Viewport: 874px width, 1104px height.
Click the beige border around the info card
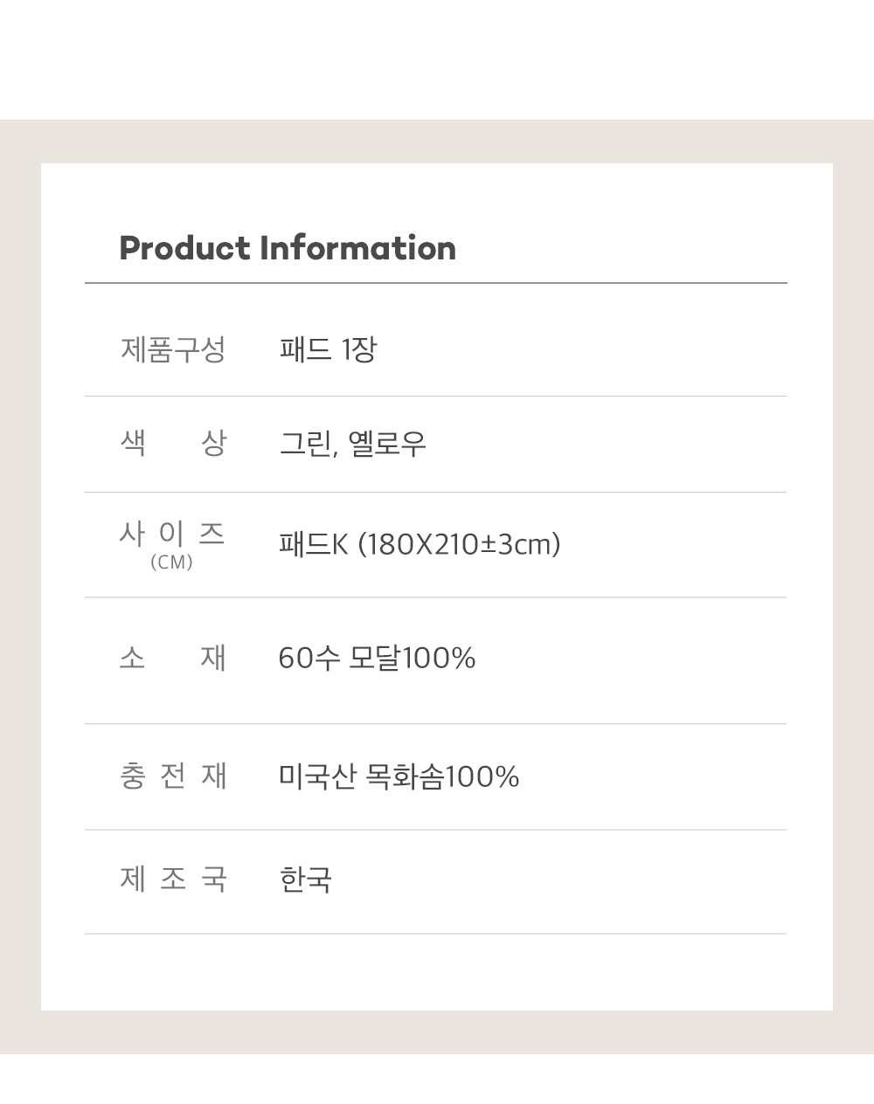(x=20, y=587)
